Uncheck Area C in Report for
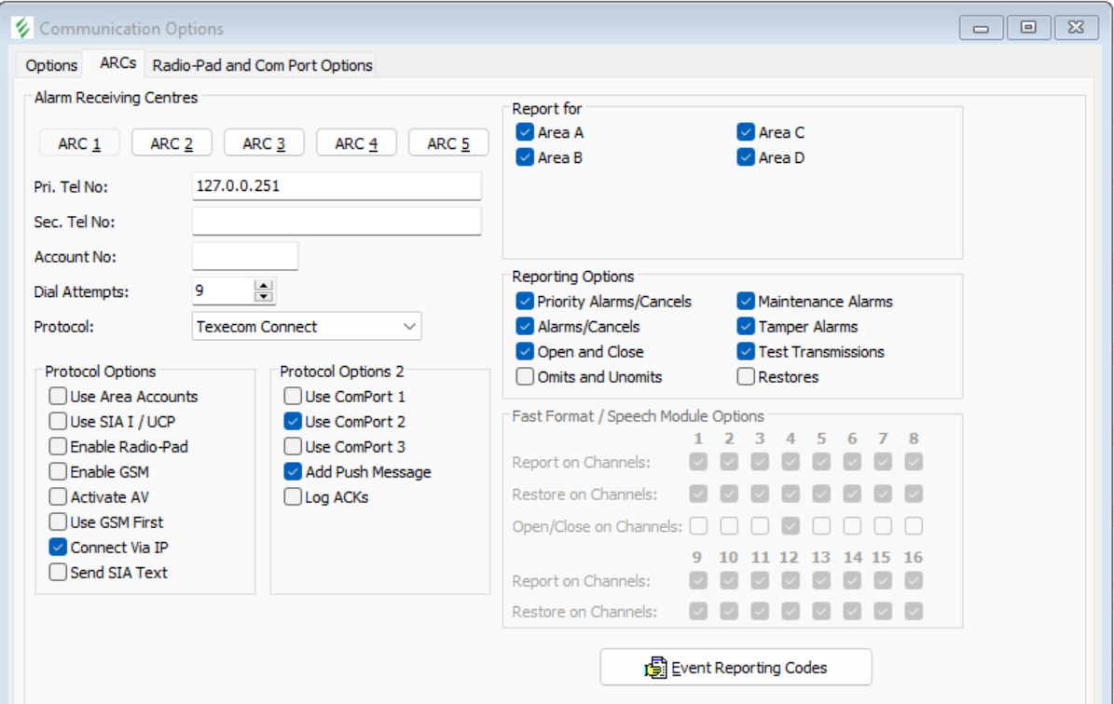1114x704 pixels. [746, 132]
